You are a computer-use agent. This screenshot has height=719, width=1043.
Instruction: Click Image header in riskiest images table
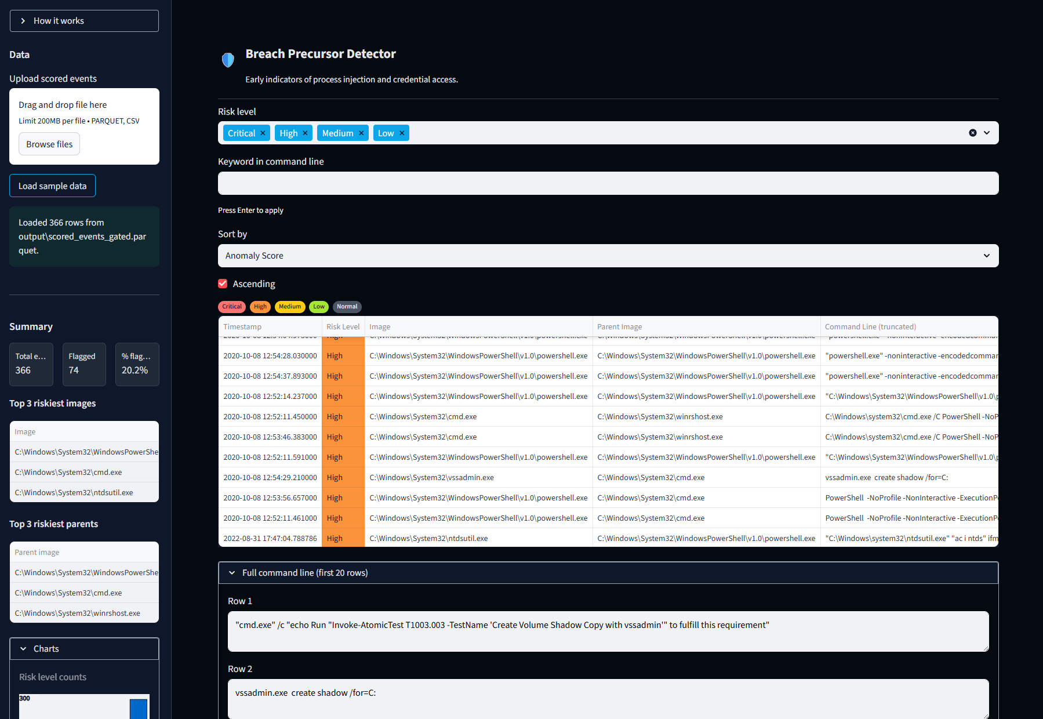pos(84,431)
